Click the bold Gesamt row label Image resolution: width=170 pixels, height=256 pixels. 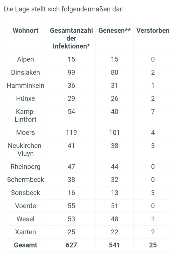(25, 245)
